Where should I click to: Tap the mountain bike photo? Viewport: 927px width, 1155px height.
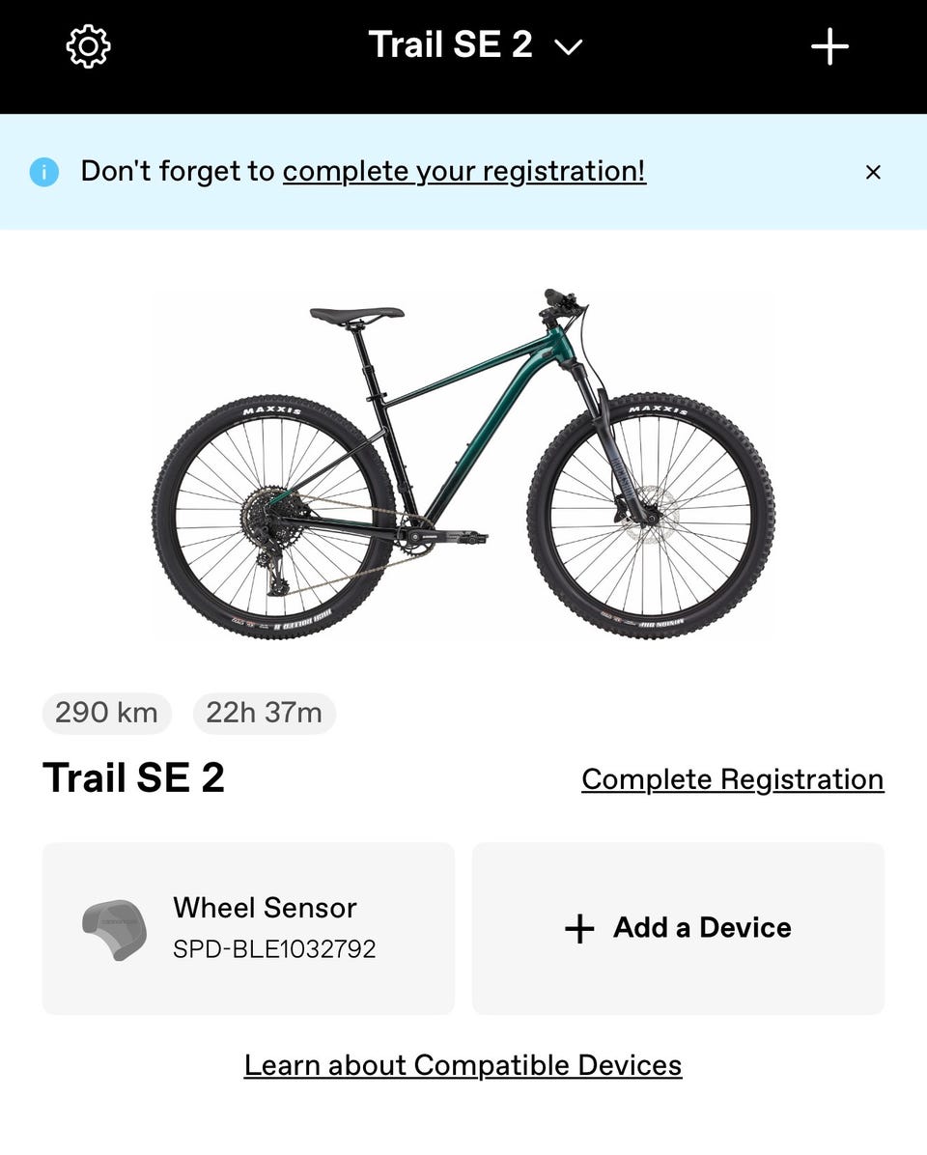pyautogui.click(x=463, y=462)
